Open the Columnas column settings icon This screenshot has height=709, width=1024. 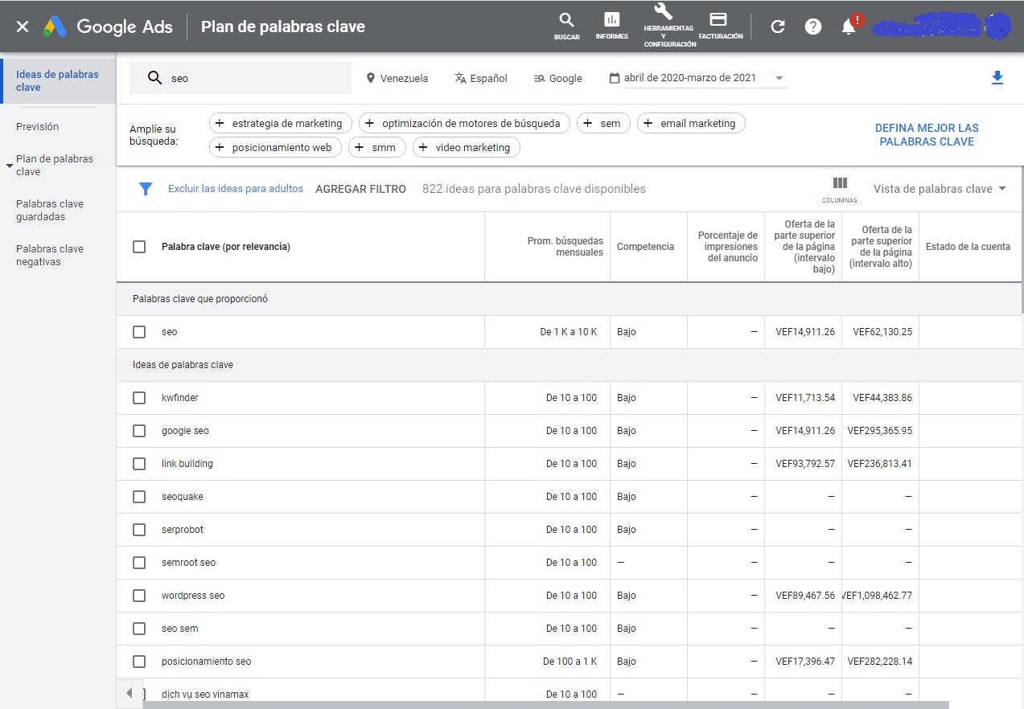839,183
